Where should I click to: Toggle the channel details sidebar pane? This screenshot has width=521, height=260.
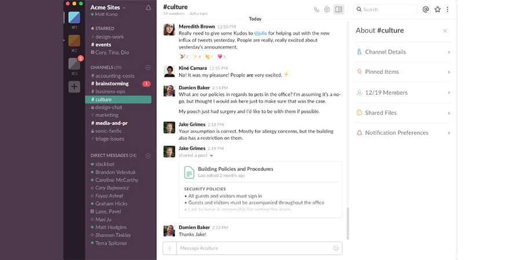339,9
